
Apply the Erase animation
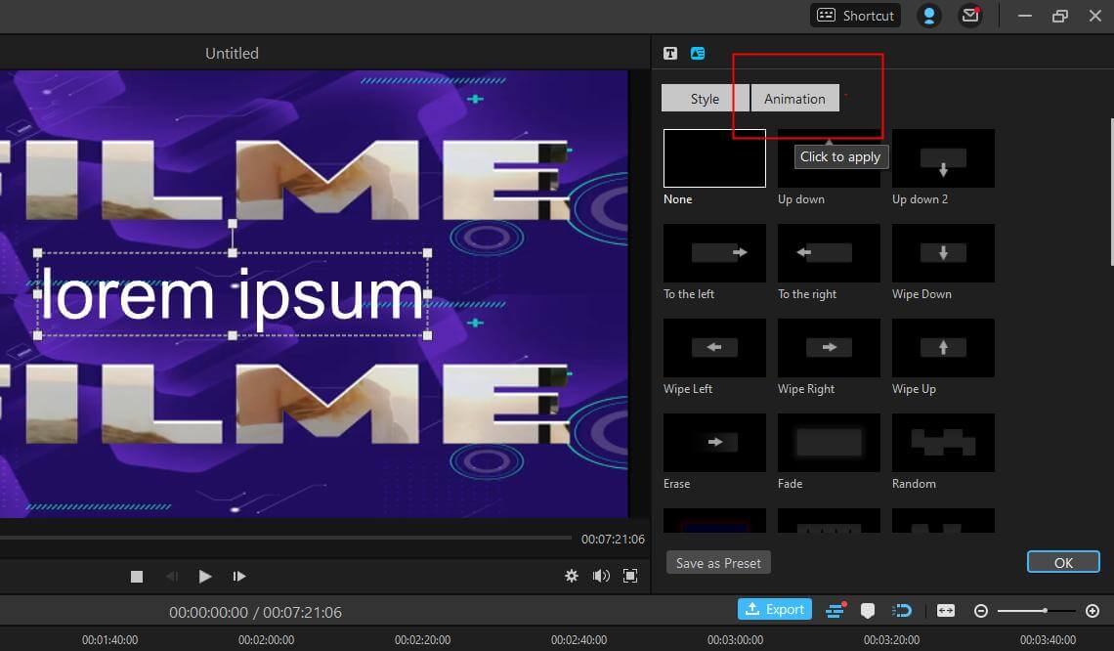pos(714,442)
